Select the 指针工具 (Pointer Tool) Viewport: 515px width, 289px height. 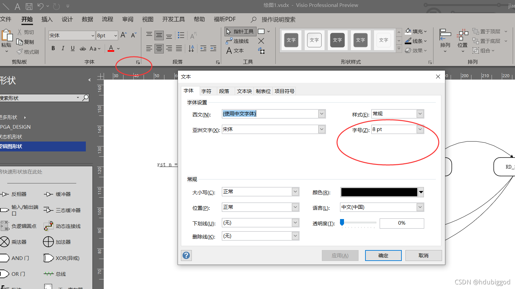(240, 31)
